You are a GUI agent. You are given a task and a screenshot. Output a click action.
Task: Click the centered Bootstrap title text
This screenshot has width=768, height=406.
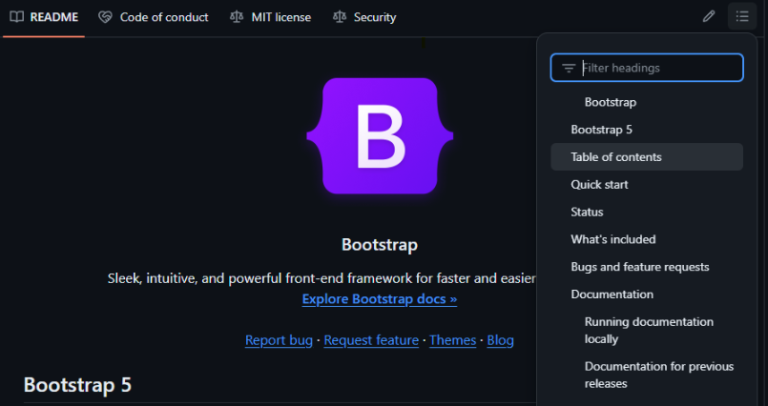380,245
